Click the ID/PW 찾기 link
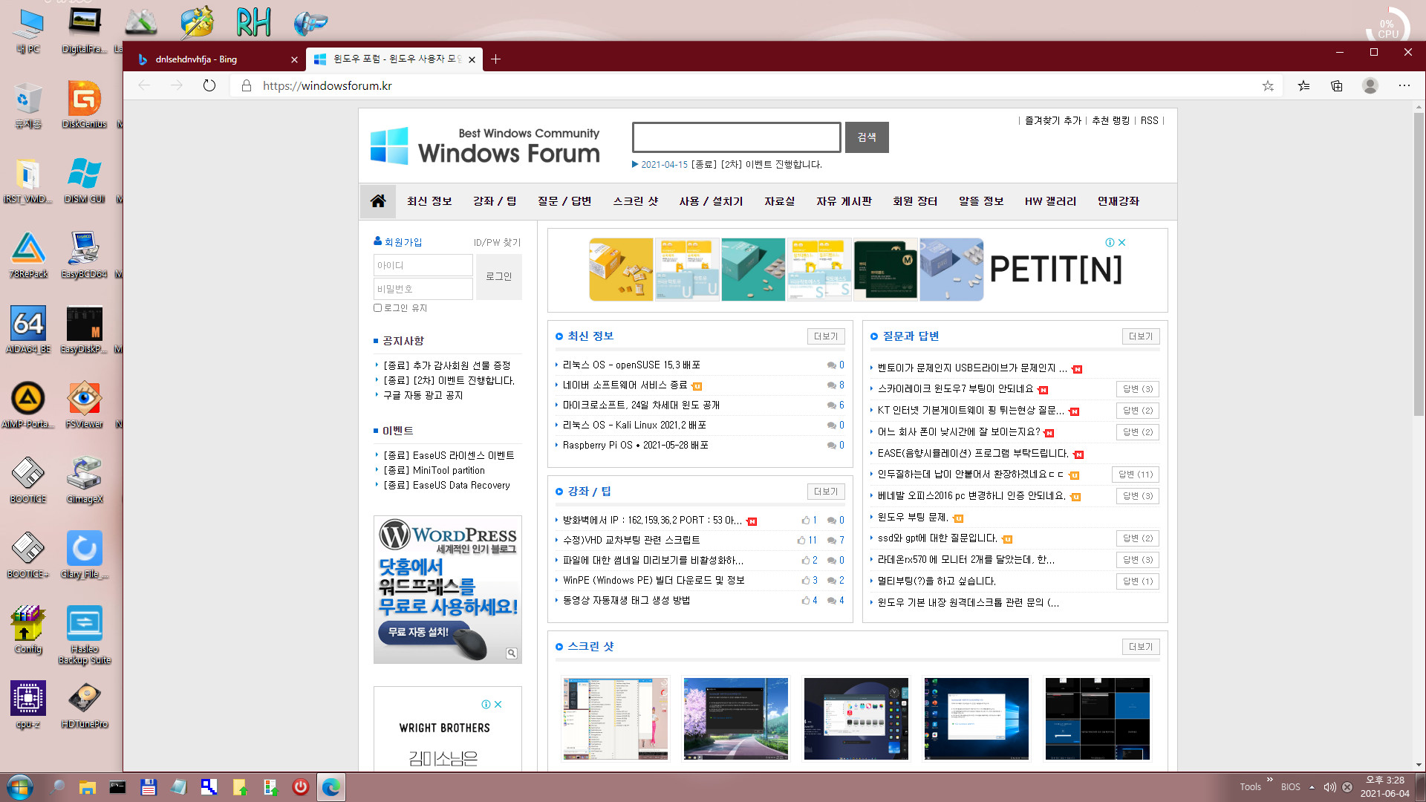The width and height of the screenshot is (1426, 802). [x=497, y=243]
